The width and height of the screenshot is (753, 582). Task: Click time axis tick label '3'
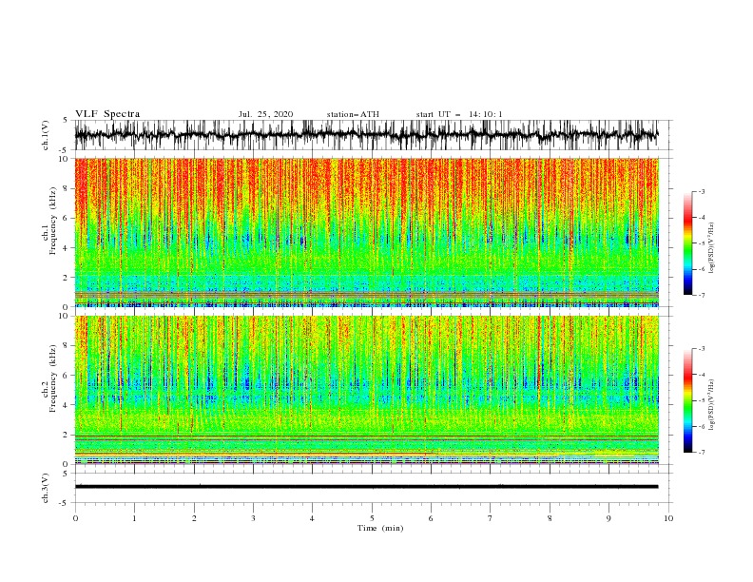(x=253, y=518)
